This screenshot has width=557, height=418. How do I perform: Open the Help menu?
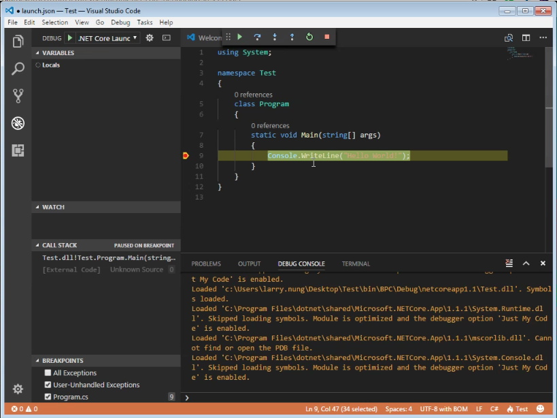(x=166, y=22)
